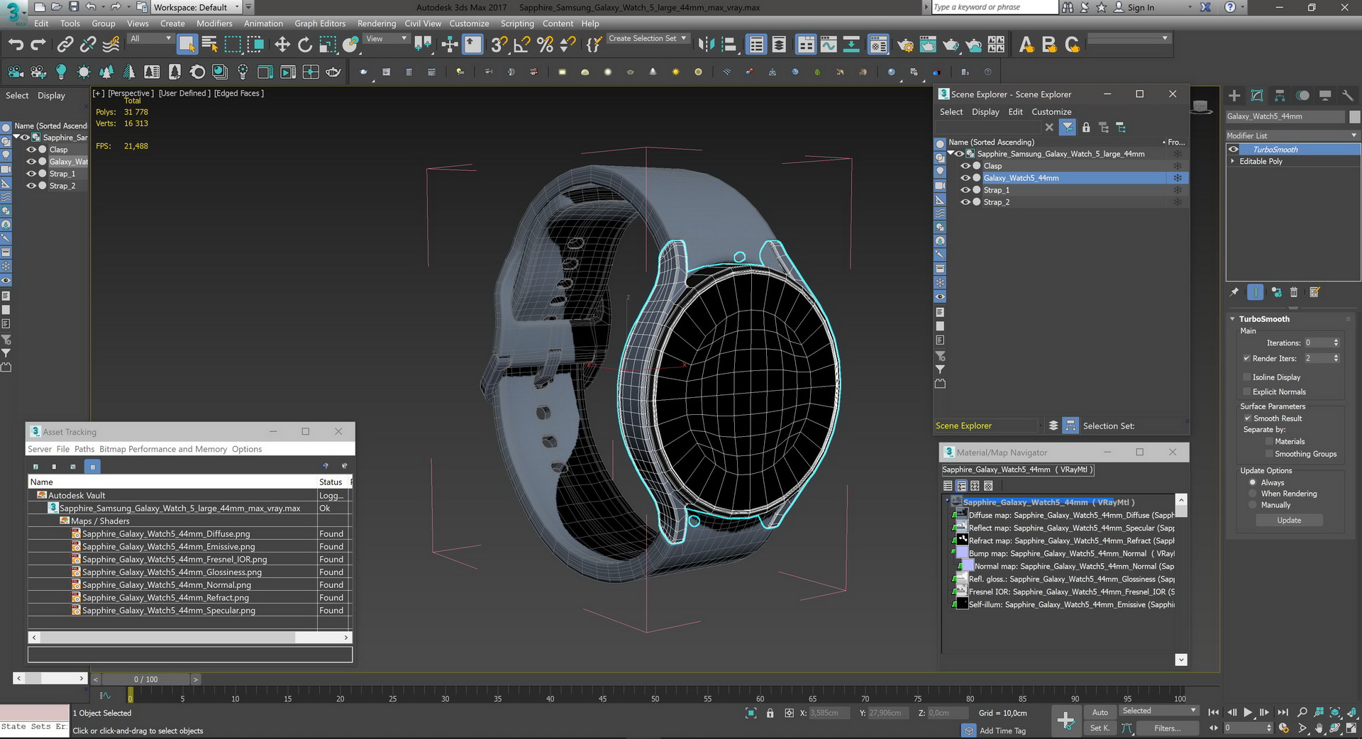Toggle TurboSmooth modifier eye in stack
This screenshot has width=1362, height=739.
coord(1234,150)
